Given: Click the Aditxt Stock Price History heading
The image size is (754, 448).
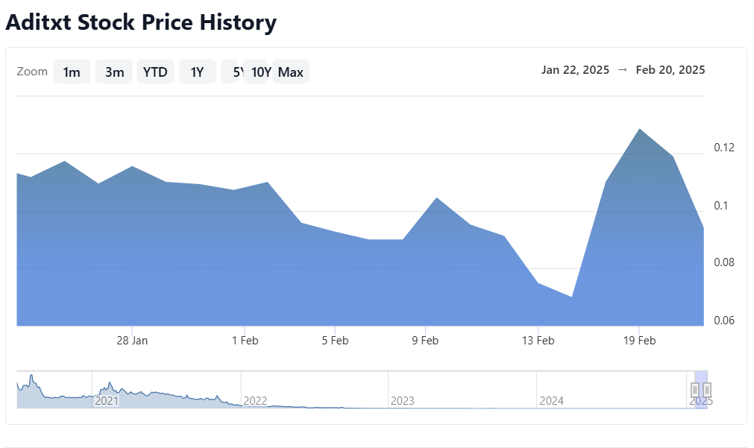Looking at the screenshot, I should tap(141, 23).
